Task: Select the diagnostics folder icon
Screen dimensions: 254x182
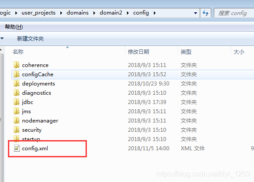Action: [16, 93]
